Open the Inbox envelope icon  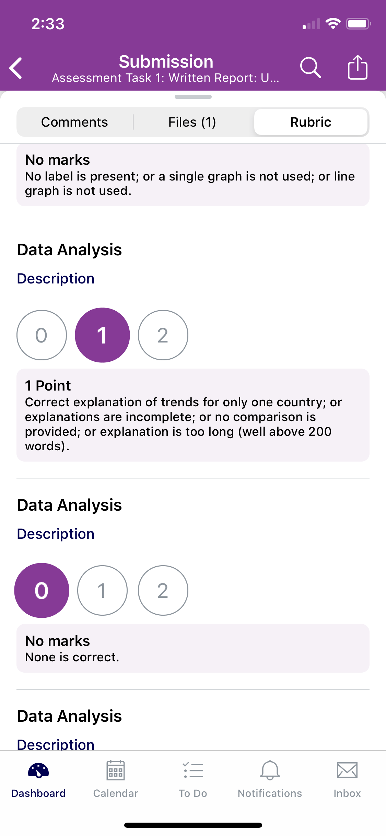(x=347, y=771)
